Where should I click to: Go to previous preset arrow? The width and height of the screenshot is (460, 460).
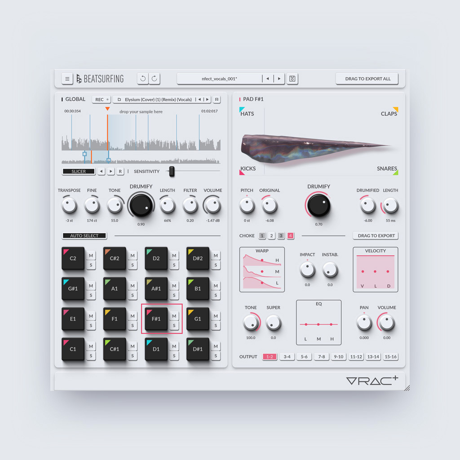click(268, 79)
